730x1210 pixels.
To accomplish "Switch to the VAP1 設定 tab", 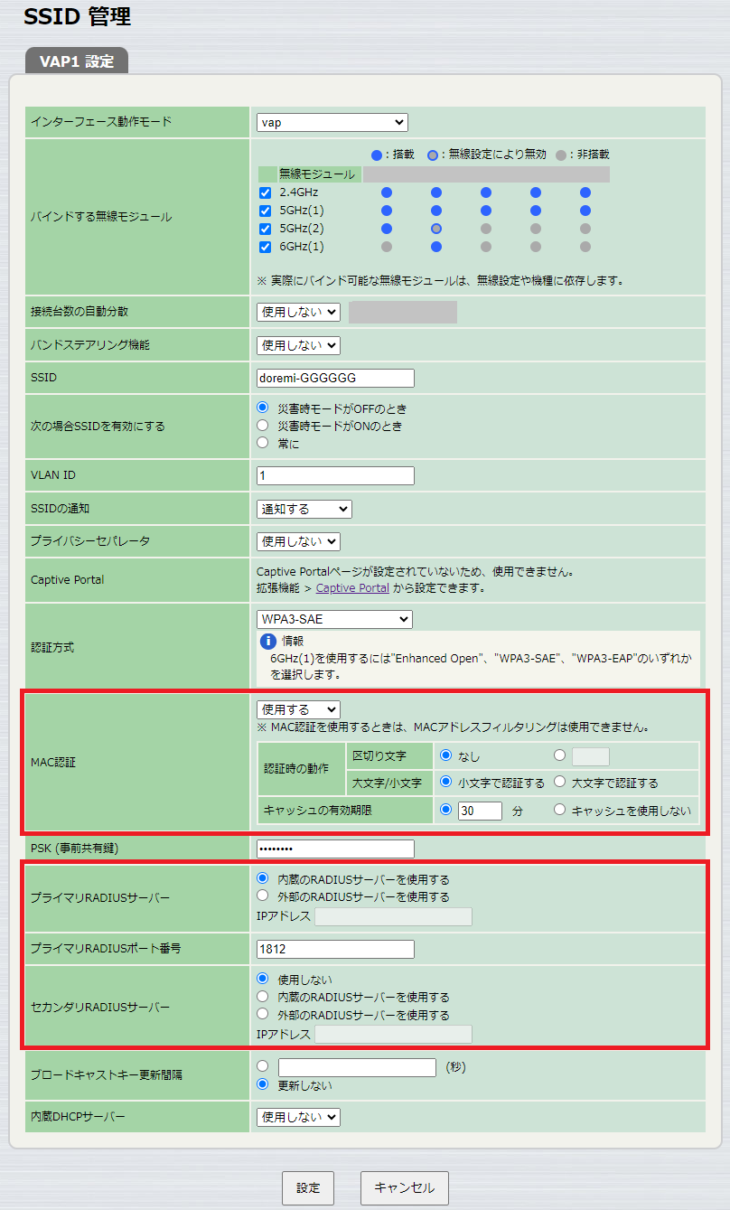I will (x=76, y=61).
